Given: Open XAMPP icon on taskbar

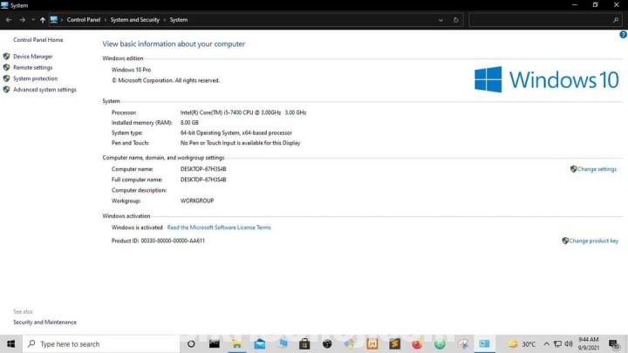Looking at the screenshot, I should click(x=372, y=343).
